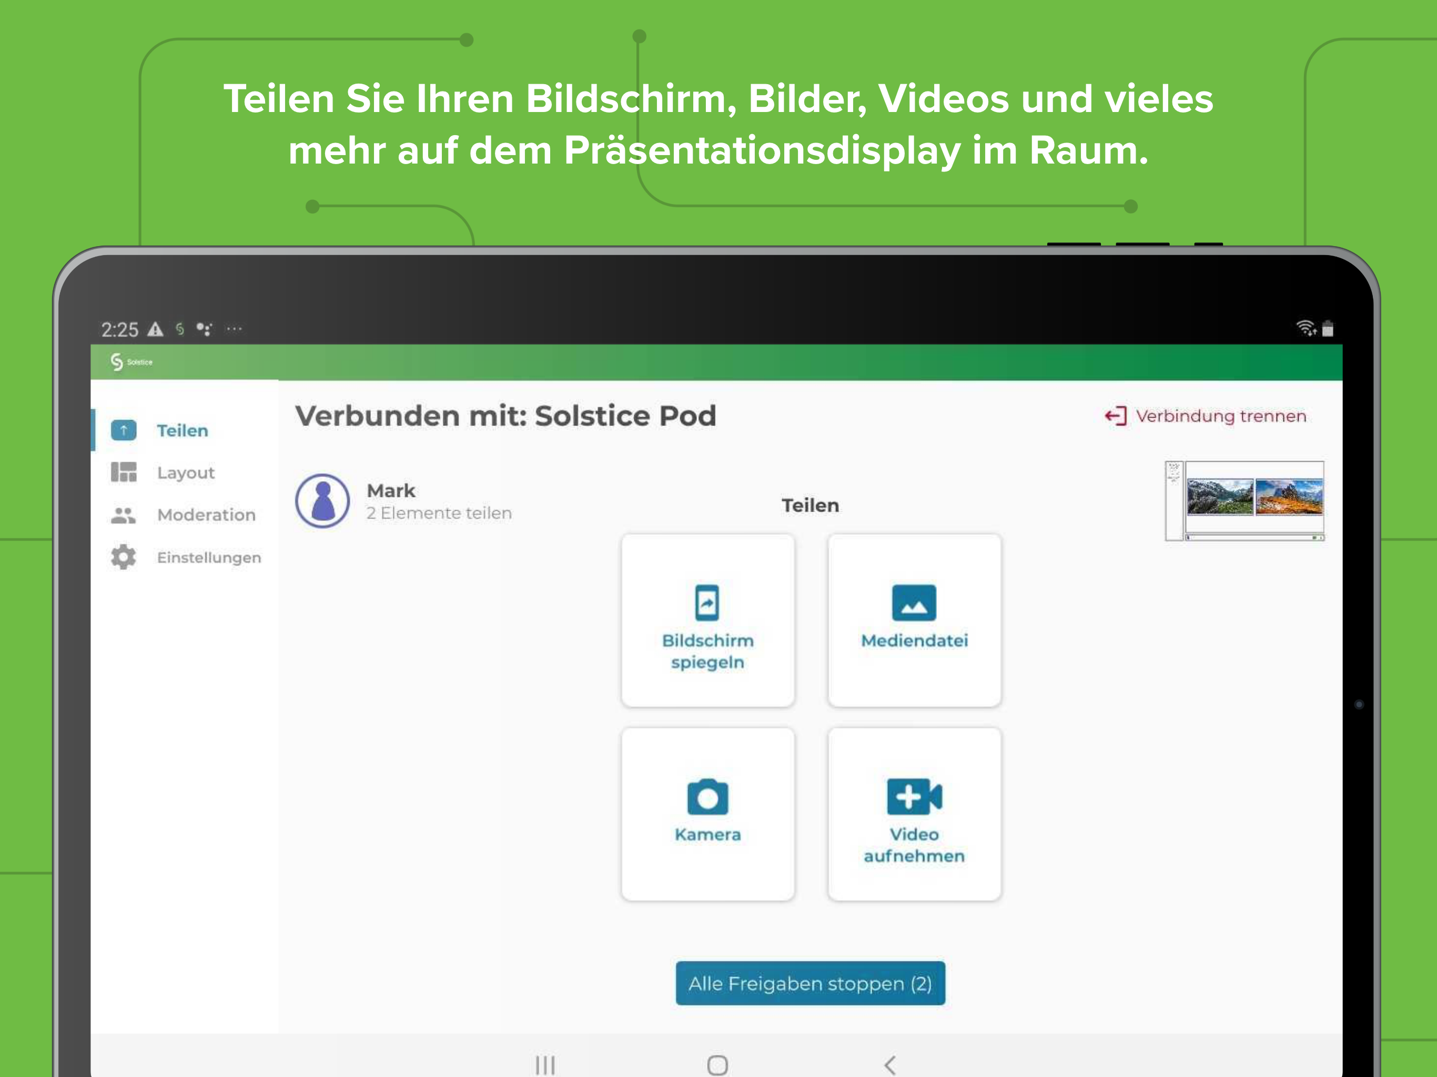Click the Video aufnehmen tile

coord(914,814)
